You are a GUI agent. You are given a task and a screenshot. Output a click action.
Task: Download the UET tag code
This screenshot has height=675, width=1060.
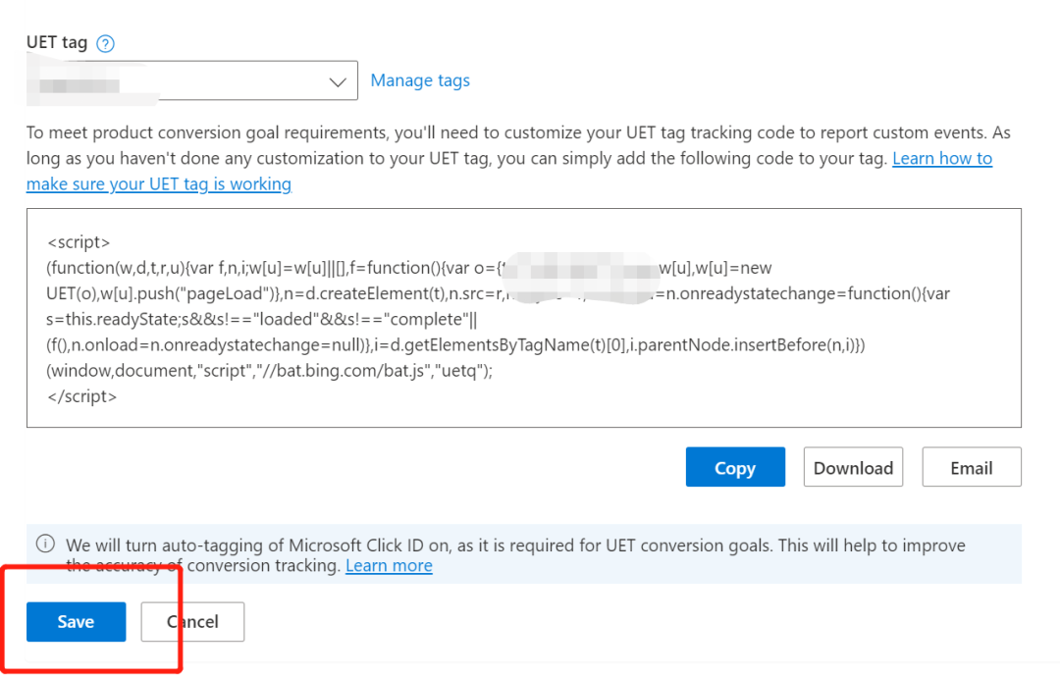click(853, 467)
